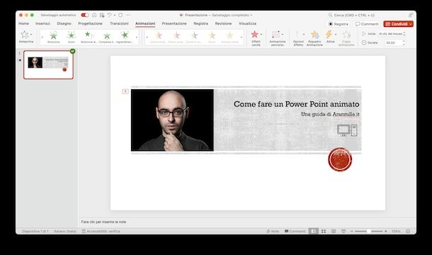Click Italiano (Italia) language in status bar
The image size is (432, 255).
click(x=65, y=231)
